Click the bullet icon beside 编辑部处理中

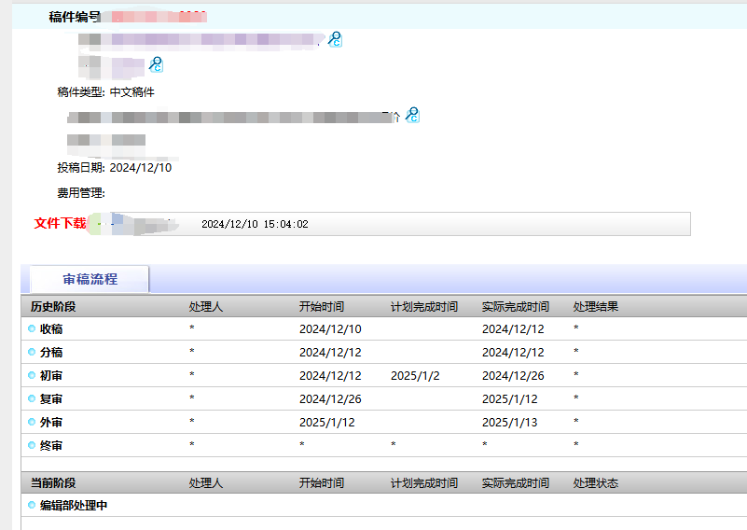pyautogui.click(x=32, y=506)
